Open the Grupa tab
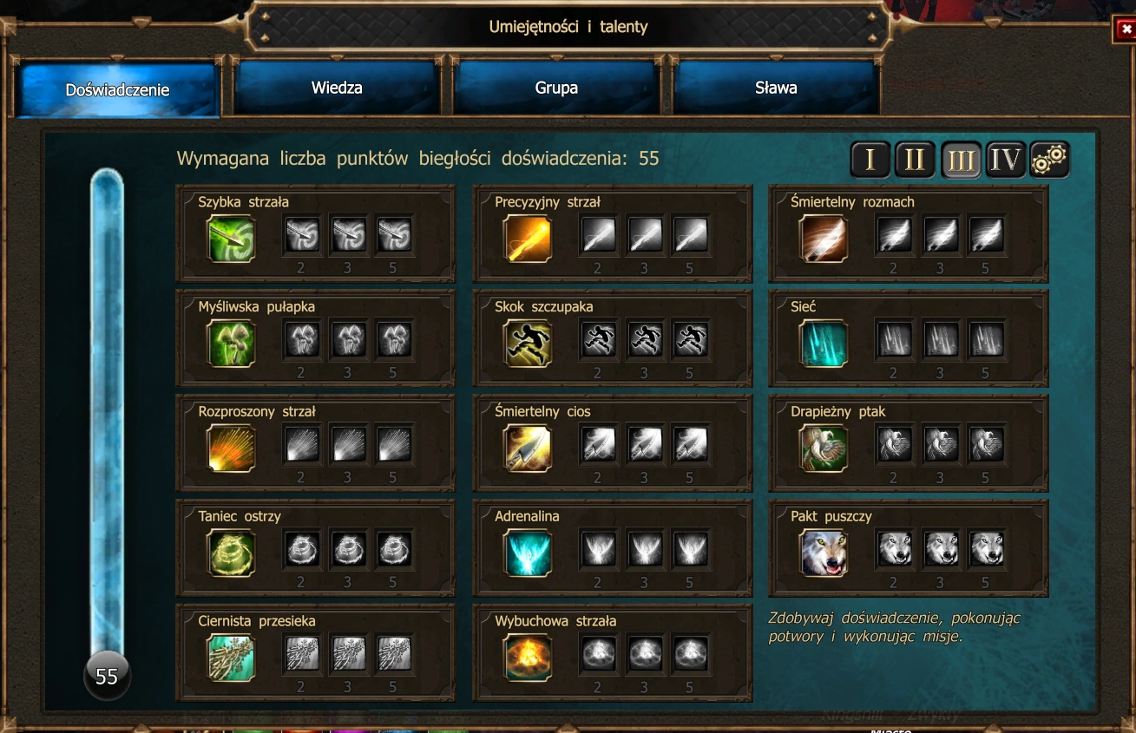Screen dimensions: 1136x733 pyautogui.click(x=556, y=88)
